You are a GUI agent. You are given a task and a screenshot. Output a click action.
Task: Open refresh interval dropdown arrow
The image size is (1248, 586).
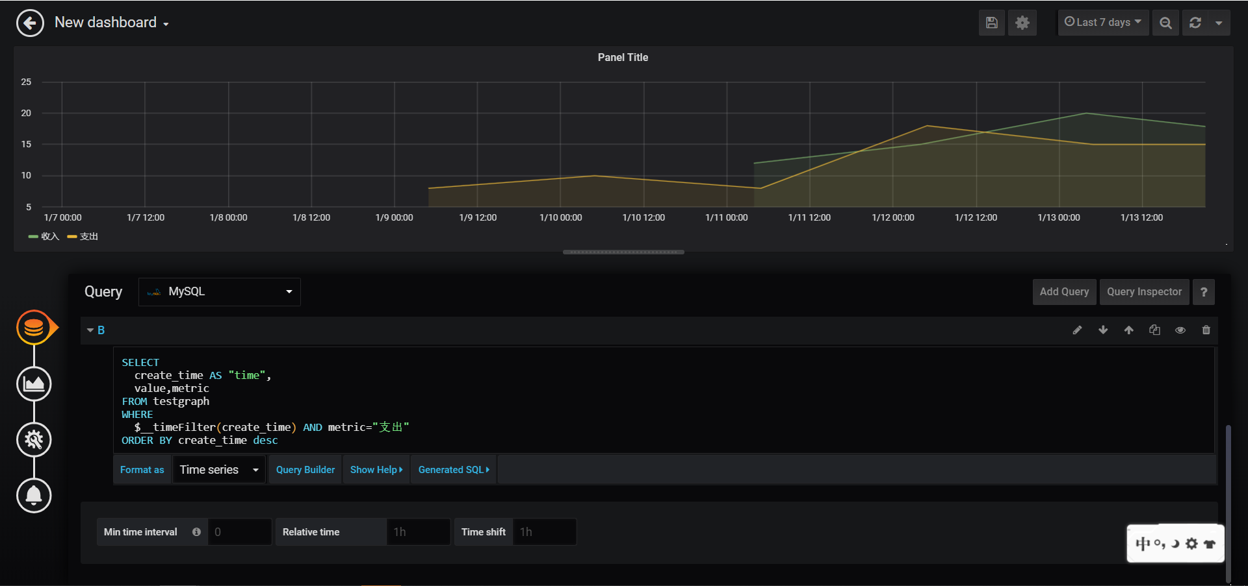1219,23
